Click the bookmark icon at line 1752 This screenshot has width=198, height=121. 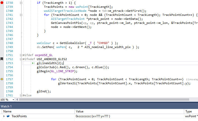(2, 59)
